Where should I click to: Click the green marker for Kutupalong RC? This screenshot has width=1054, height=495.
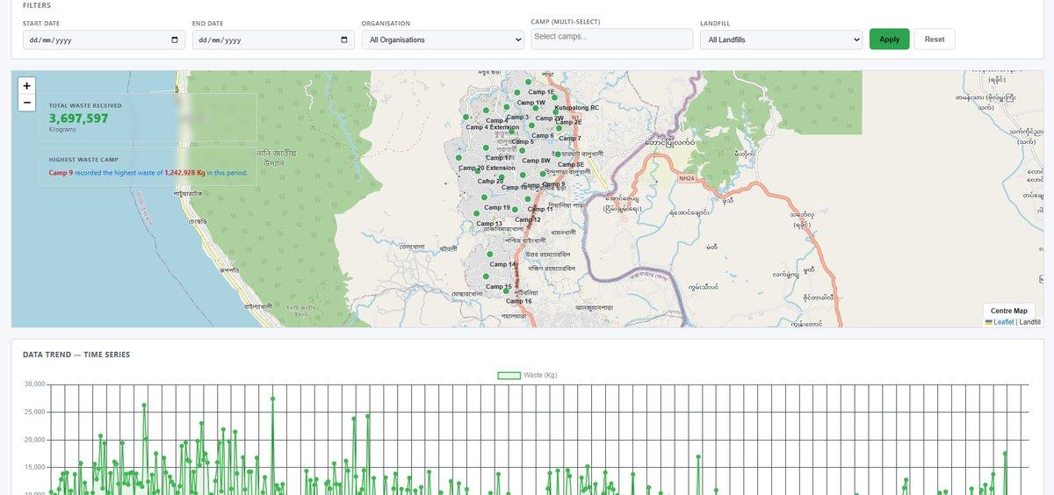tap(554, 97)
